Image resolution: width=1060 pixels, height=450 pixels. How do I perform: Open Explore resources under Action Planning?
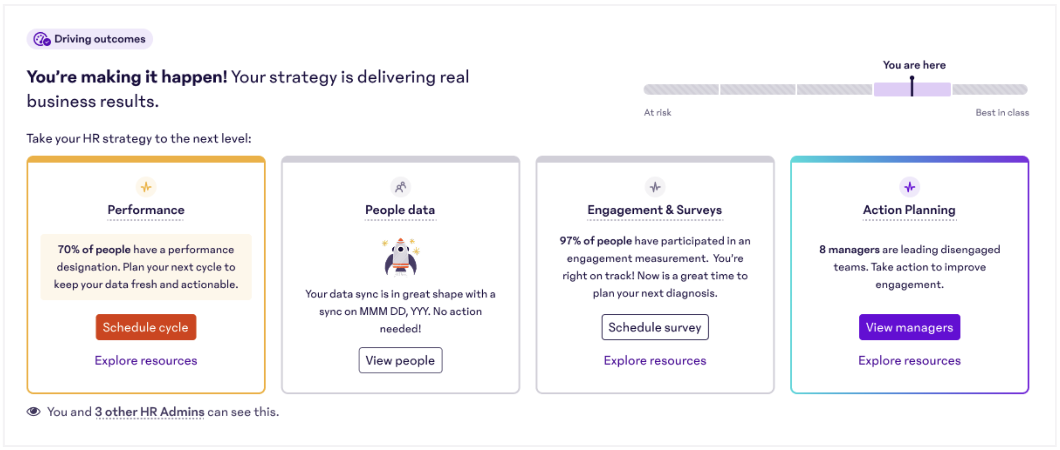(x=909, y=361)
